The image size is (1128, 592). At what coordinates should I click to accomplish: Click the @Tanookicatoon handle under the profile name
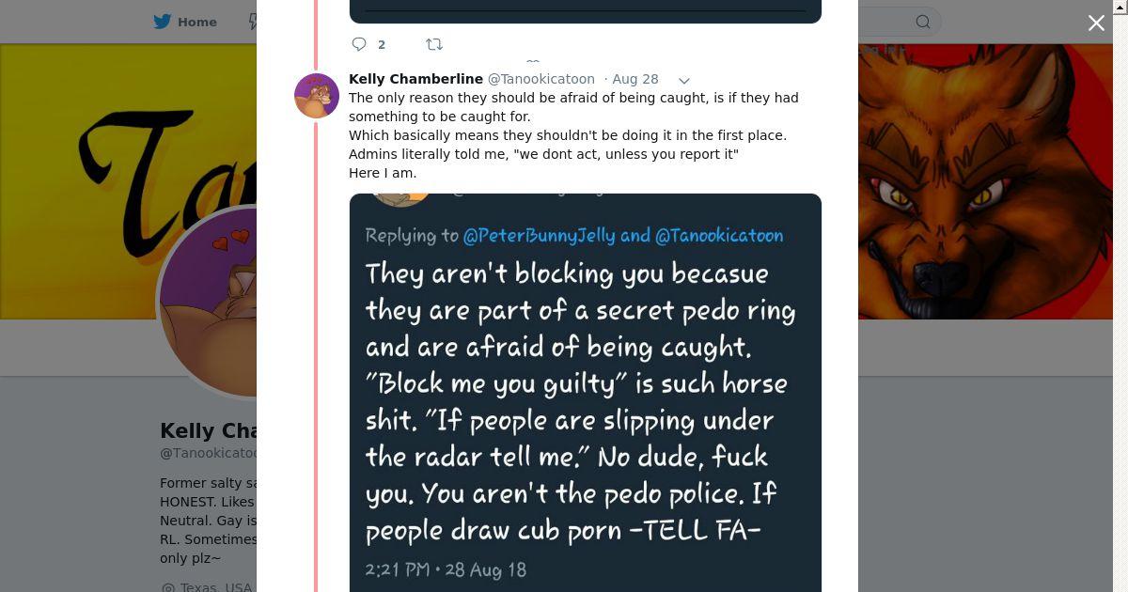pos(208,453)
